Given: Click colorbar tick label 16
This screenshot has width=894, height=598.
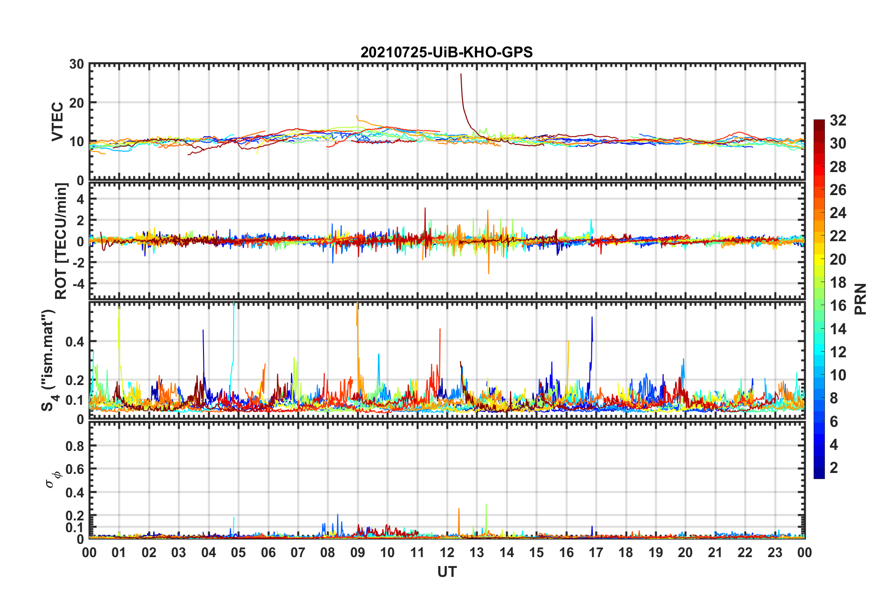Looking at the screenshot, I should click(x=838, y=306).
